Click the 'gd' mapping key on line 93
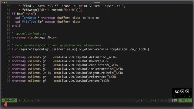The width and height of the screenshot is (194, 109). 45,57
